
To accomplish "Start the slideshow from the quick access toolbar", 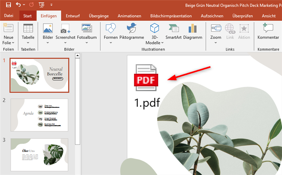I will tap(41, 5).
